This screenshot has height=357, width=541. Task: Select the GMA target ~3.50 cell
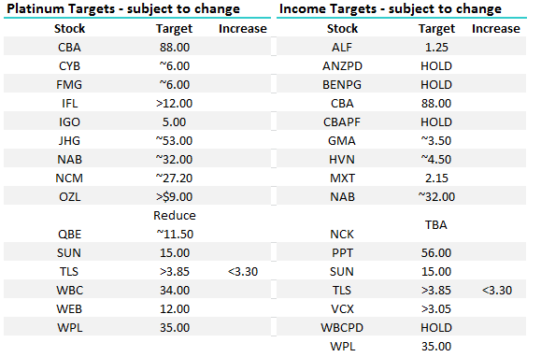point(436,140)
